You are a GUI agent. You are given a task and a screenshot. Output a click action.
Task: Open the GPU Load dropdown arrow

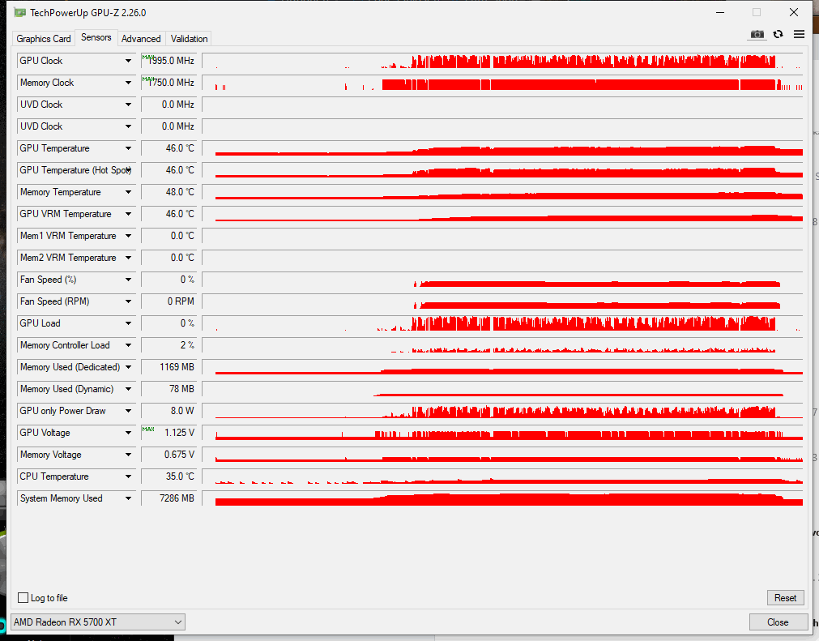129,324
